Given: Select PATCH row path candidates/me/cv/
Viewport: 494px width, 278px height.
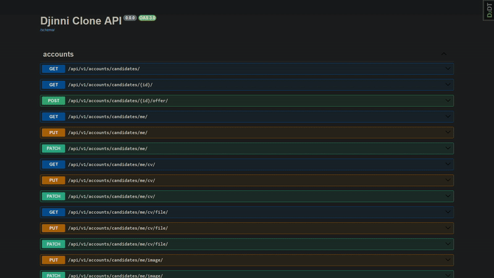Looking at the screenshot, I should (x=112, y=196).
